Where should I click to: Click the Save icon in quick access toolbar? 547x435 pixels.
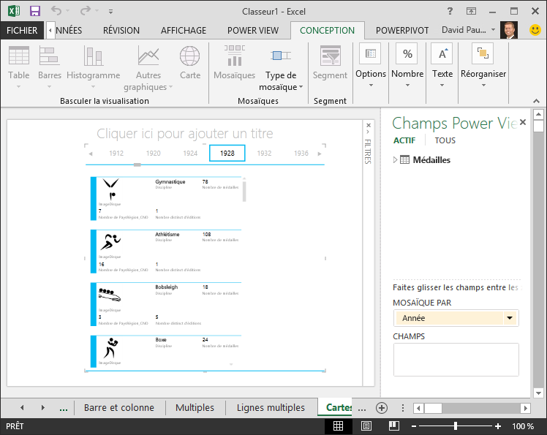point(35,11)
